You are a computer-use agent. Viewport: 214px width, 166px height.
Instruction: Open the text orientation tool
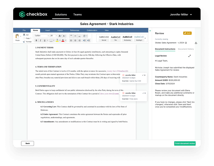(x=85, y=36)
